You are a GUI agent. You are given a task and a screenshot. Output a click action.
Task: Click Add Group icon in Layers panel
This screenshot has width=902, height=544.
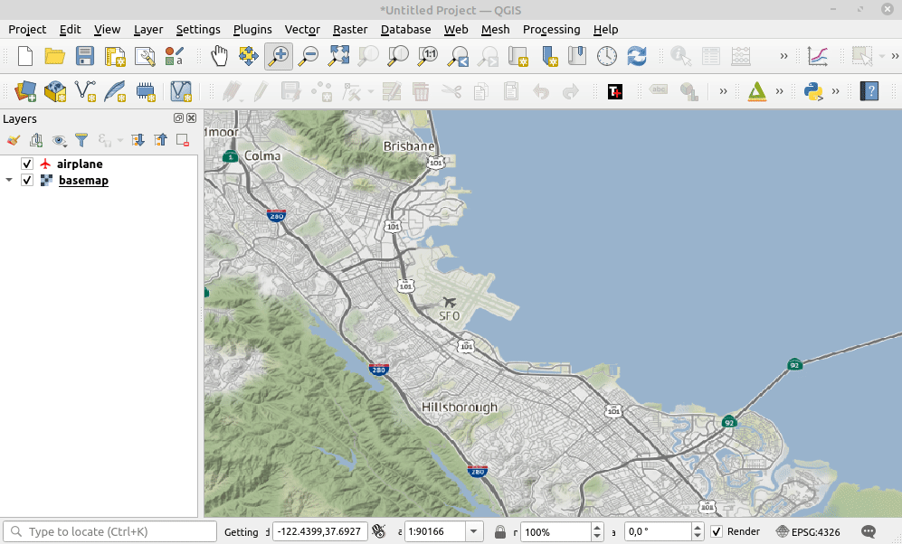(x=36, y=140)
